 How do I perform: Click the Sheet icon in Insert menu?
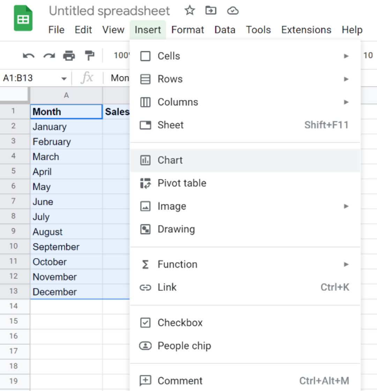(x=145, y=125)
